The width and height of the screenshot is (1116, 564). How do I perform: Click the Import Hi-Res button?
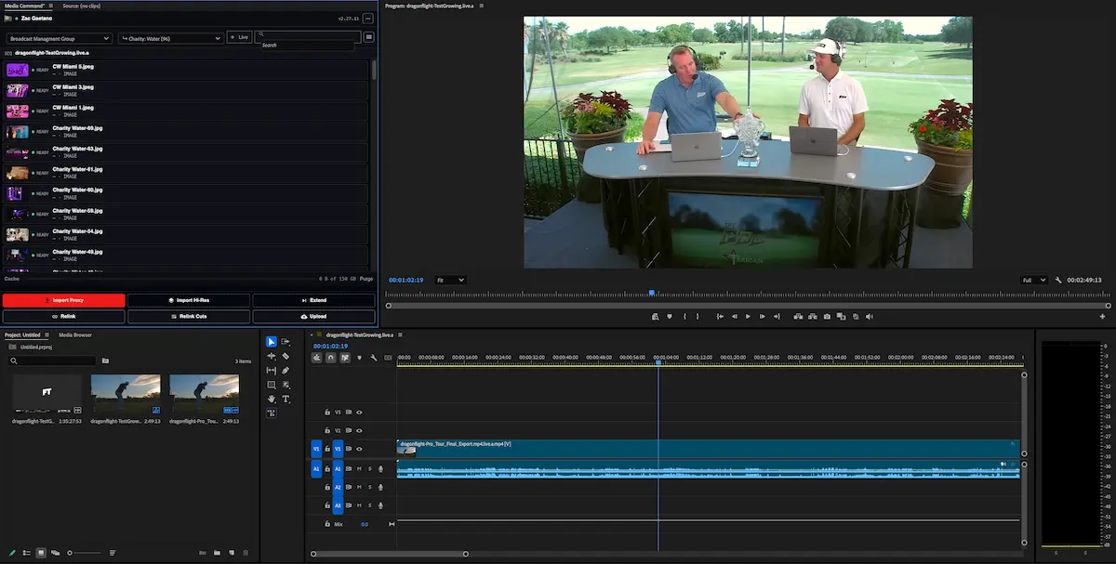189,300
